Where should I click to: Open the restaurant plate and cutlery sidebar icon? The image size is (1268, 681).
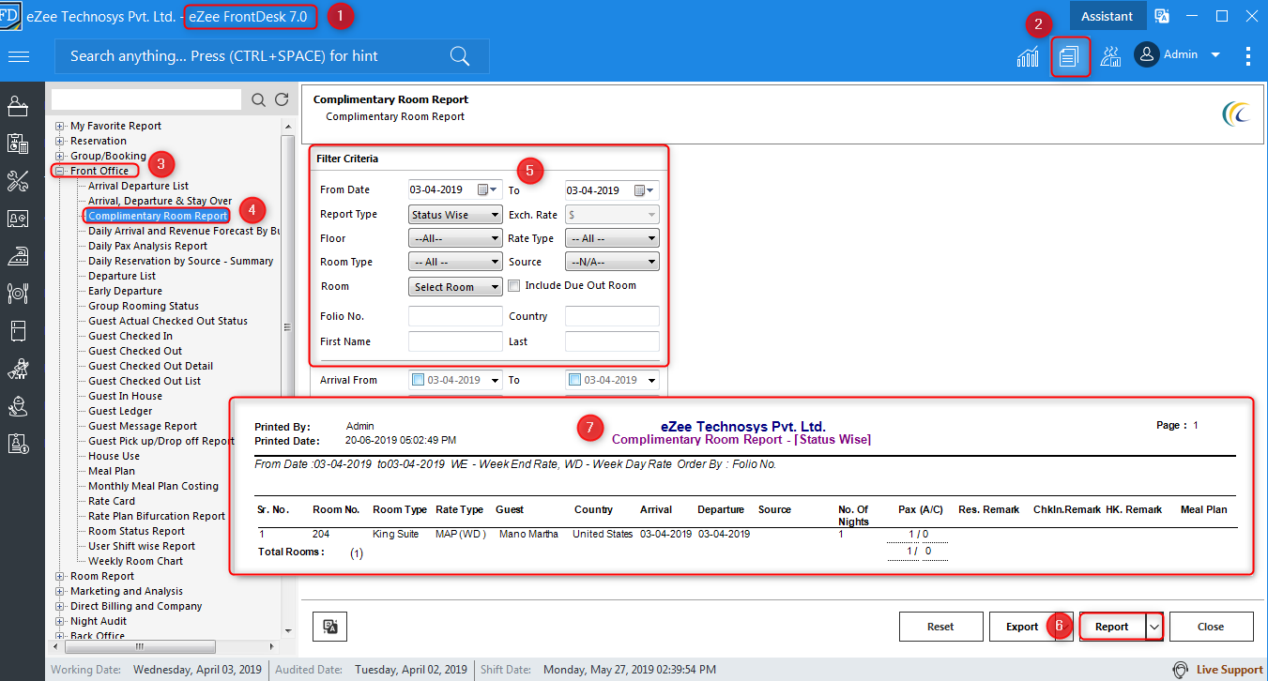(18, 294)
